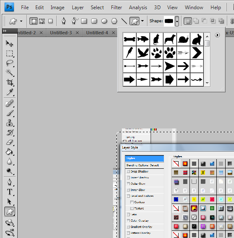Switch to the Untitled-4 tab
Viewport: 234px width, 238px height.
pyautogui.click(x=97, y=33)
